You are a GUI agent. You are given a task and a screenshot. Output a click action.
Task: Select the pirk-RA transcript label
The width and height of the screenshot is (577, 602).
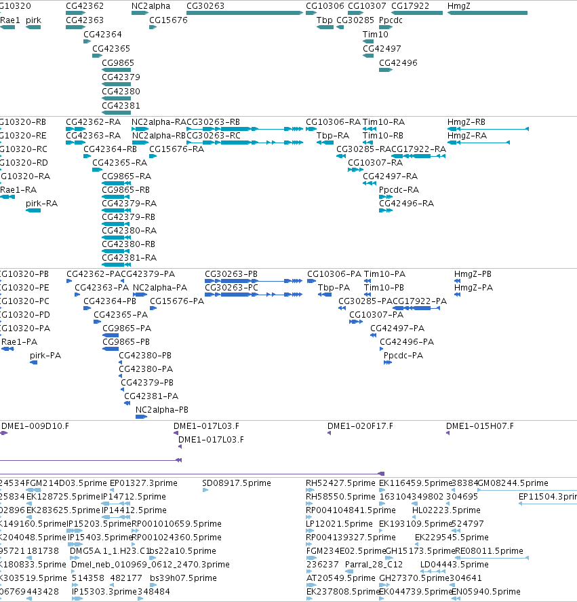pyautogui.click(x=41, y=204)
